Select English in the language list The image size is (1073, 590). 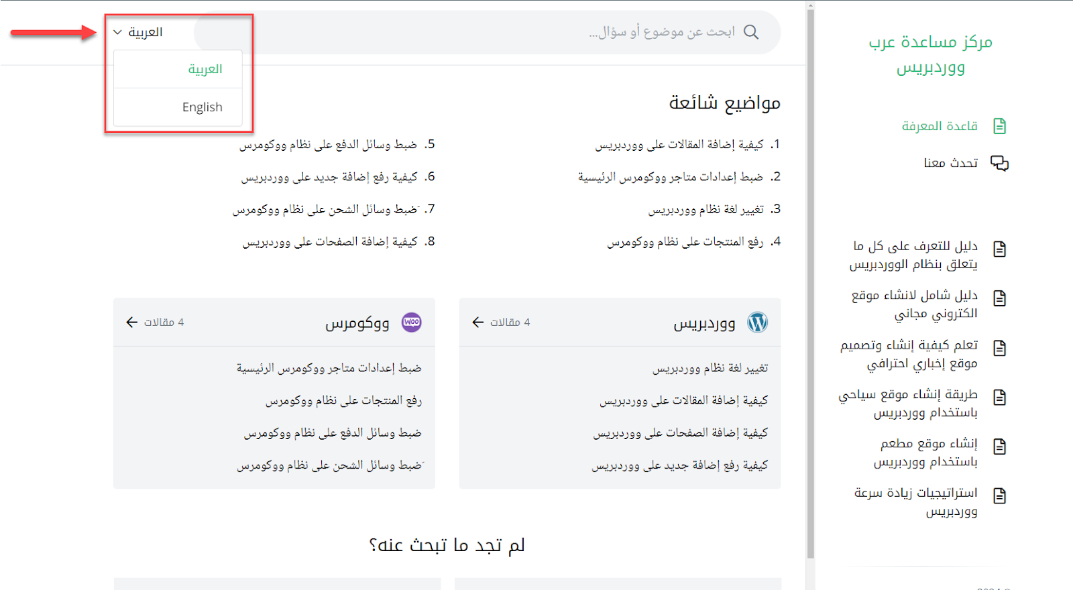[x=178, y=107]
